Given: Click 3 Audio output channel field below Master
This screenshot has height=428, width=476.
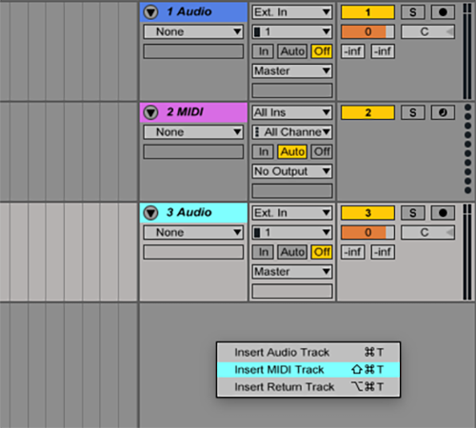Looking at the screenshot, I should (292, 291).
